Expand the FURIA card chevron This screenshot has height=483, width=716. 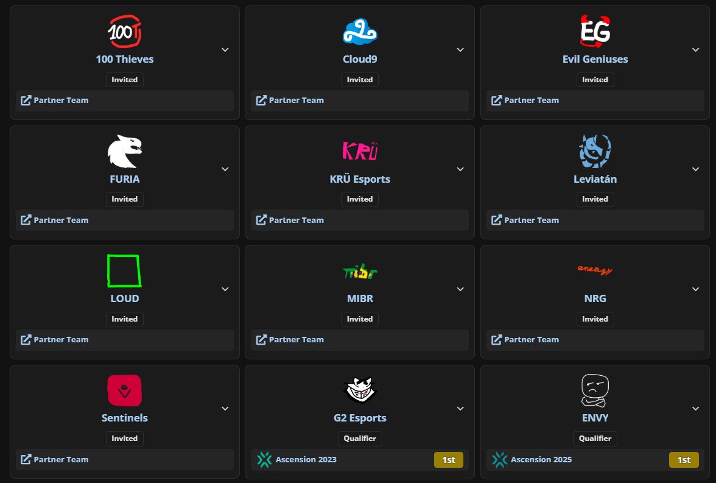point(225,169)
